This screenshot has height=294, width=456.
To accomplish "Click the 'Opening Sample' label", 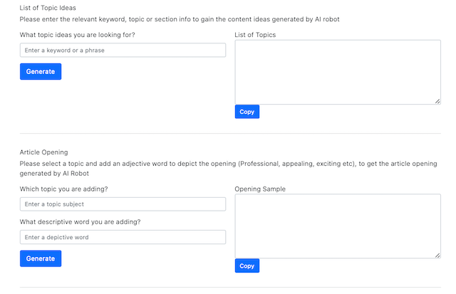I will pos(260,189).
